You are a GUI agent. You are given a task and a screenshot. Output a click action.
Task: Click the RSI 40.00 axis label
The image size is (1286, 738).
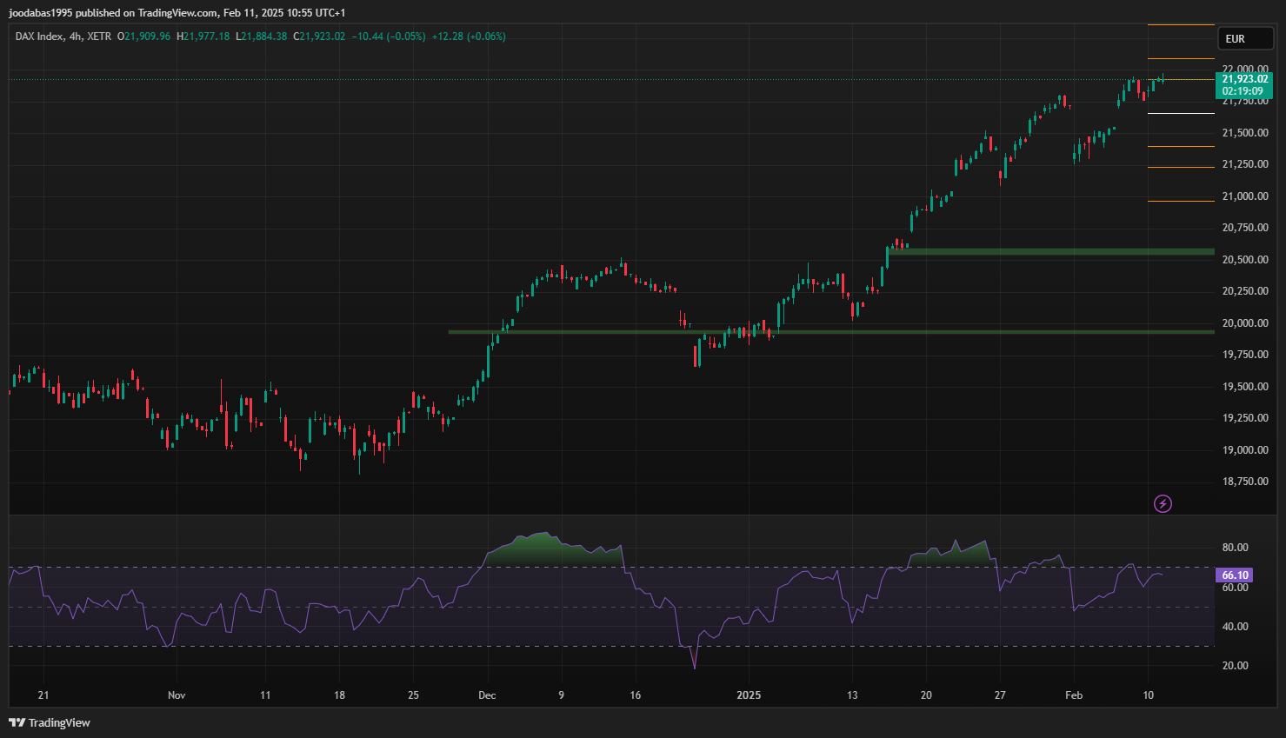coord(1235,627)
